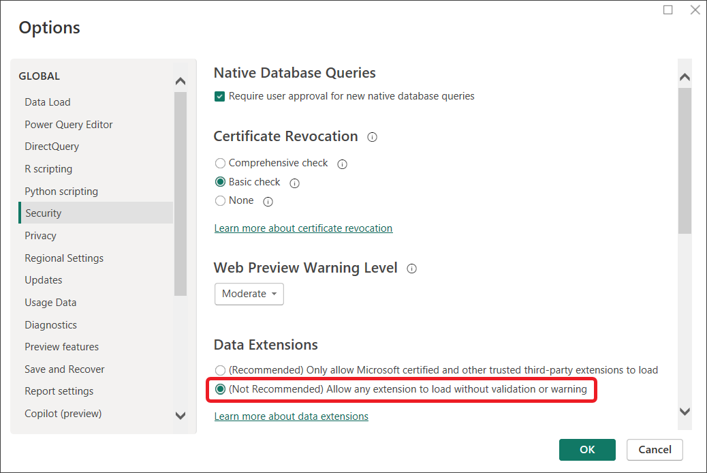
Task: Open Learn more about data extensions link
Action: pos(291,416)
